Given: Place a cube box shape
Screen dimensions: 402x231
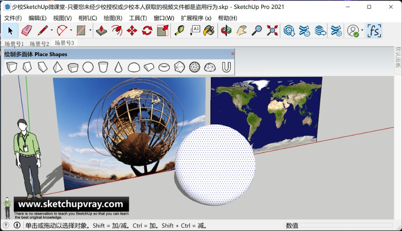Looking at the screenshot, I should (x=12, y=67).
